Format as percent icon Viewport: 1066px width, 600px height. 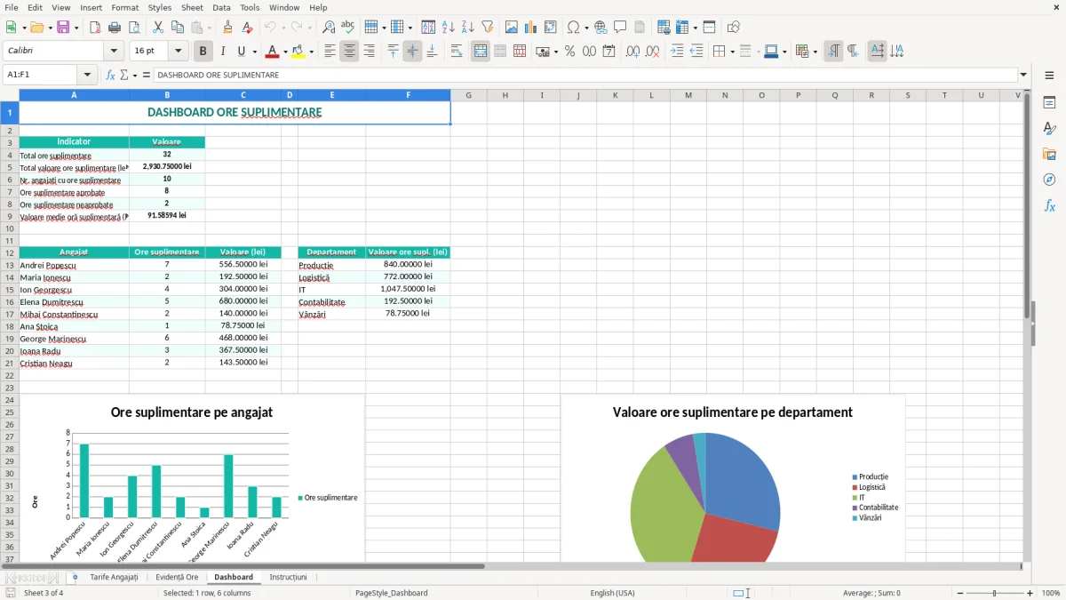click(x=569, y=52)
